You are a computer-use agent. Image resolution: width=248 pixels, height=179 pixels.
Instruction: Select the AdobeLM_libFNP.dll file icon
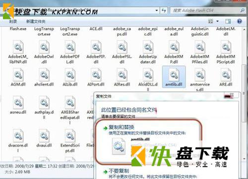pos(18,47)
